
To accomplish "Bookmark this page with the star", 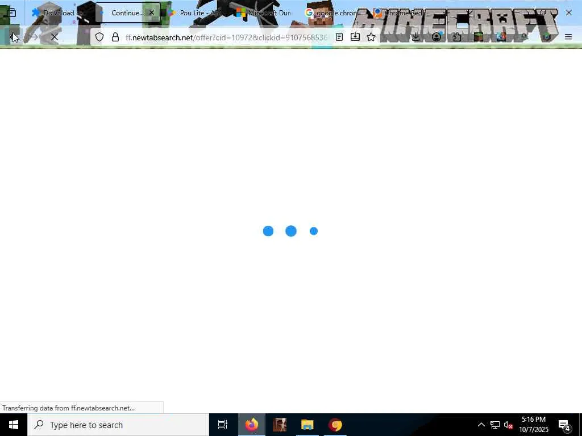I will tap(371, 37).
